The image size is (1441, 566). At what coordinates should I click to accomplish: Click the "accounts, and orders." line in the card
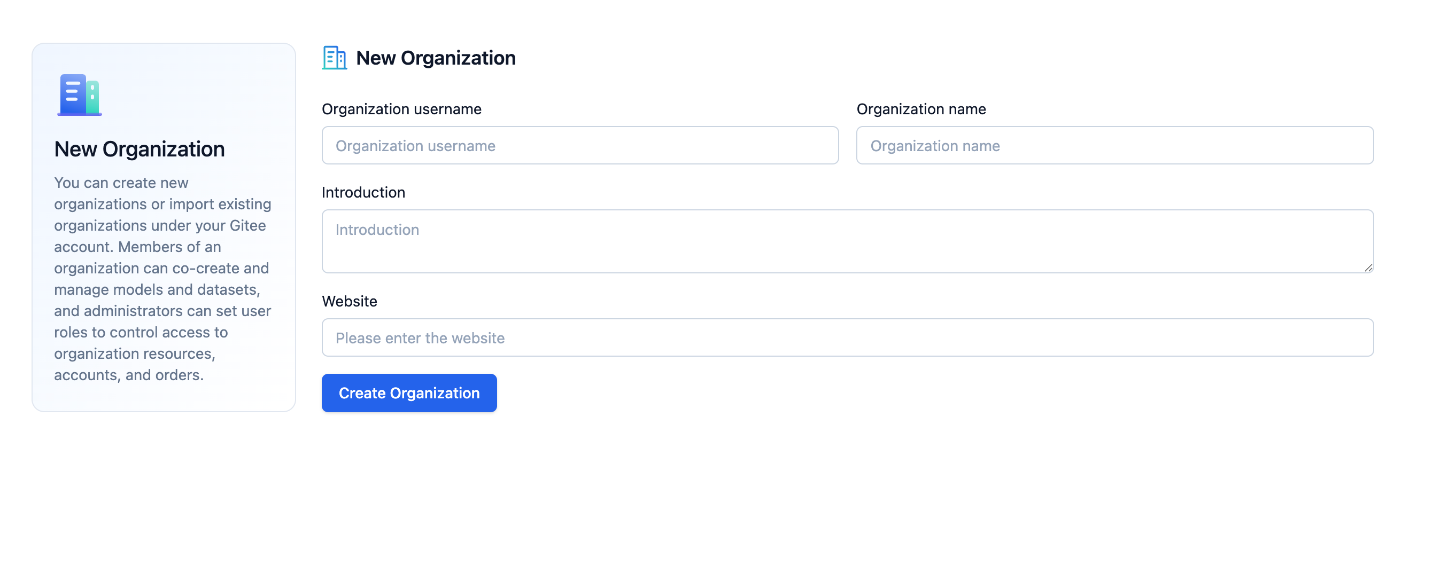pyautogui.click(x=129, y=375)
